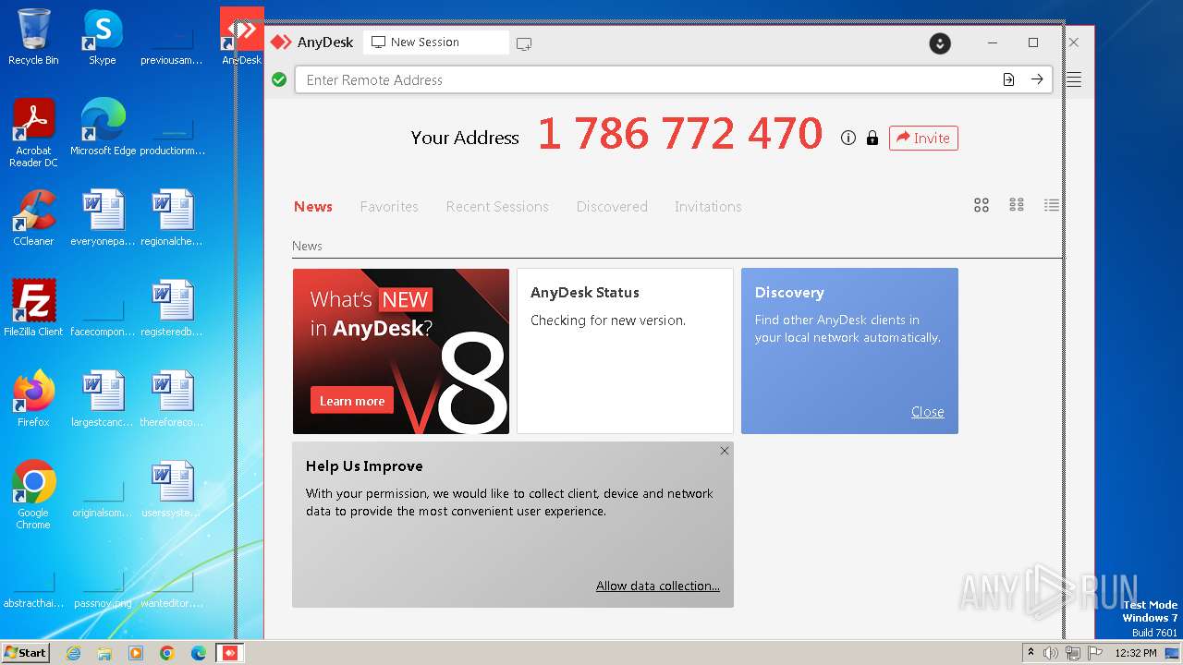Click the lock icon beside your address

(x=872, y=138)
